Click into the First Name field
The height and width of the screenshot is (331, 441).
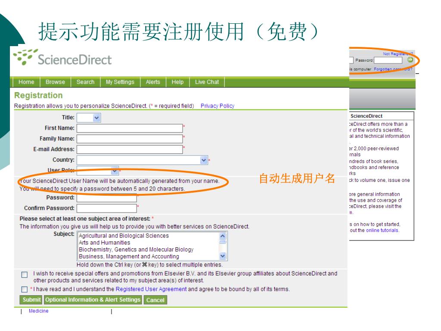130,128
